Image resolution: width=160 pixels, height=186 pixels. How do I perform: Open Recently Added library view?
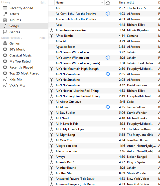tap(21, 8)
